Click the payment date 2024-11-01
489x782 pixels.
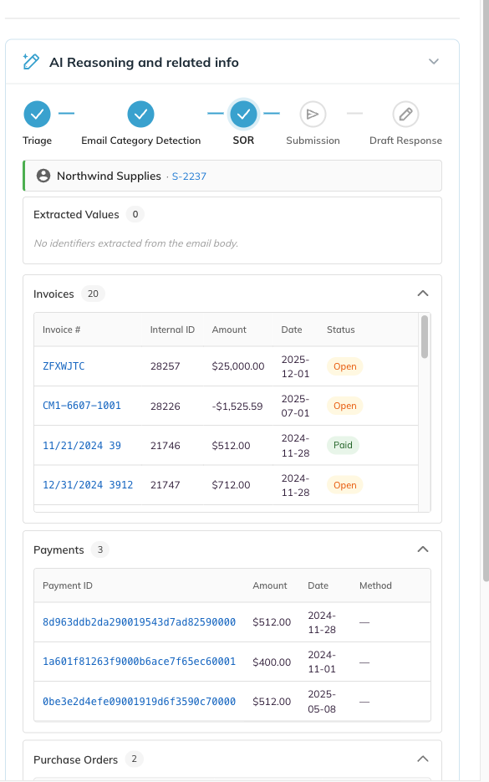click(322, 662)
